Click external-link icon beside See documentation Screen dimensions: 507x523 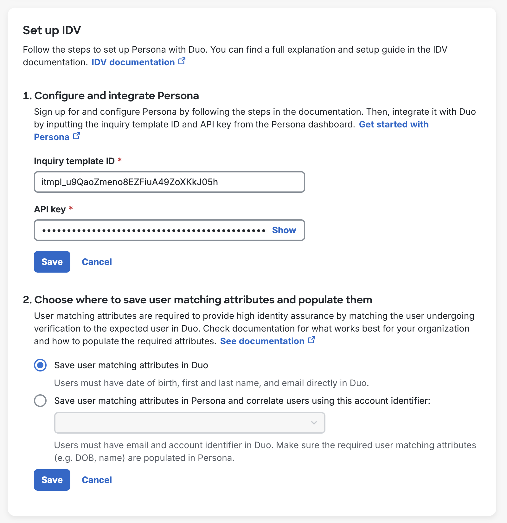point(311,340)
